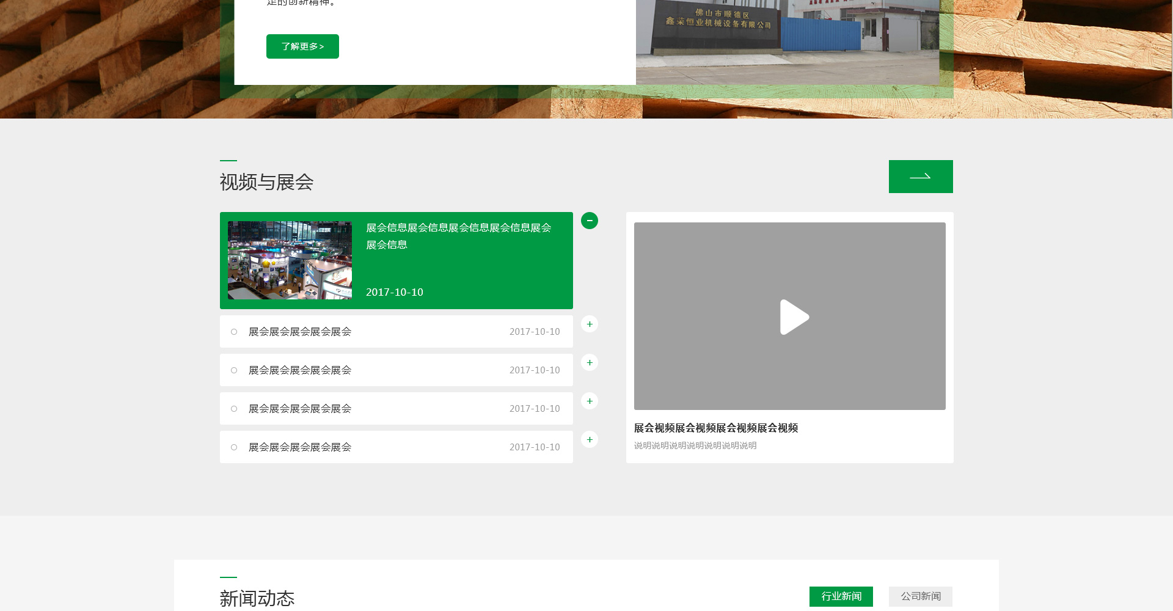1173x611 pixels.
Task: Expand the third collapsed 展会 row plus icon
Action: click(x=589, y=401)
